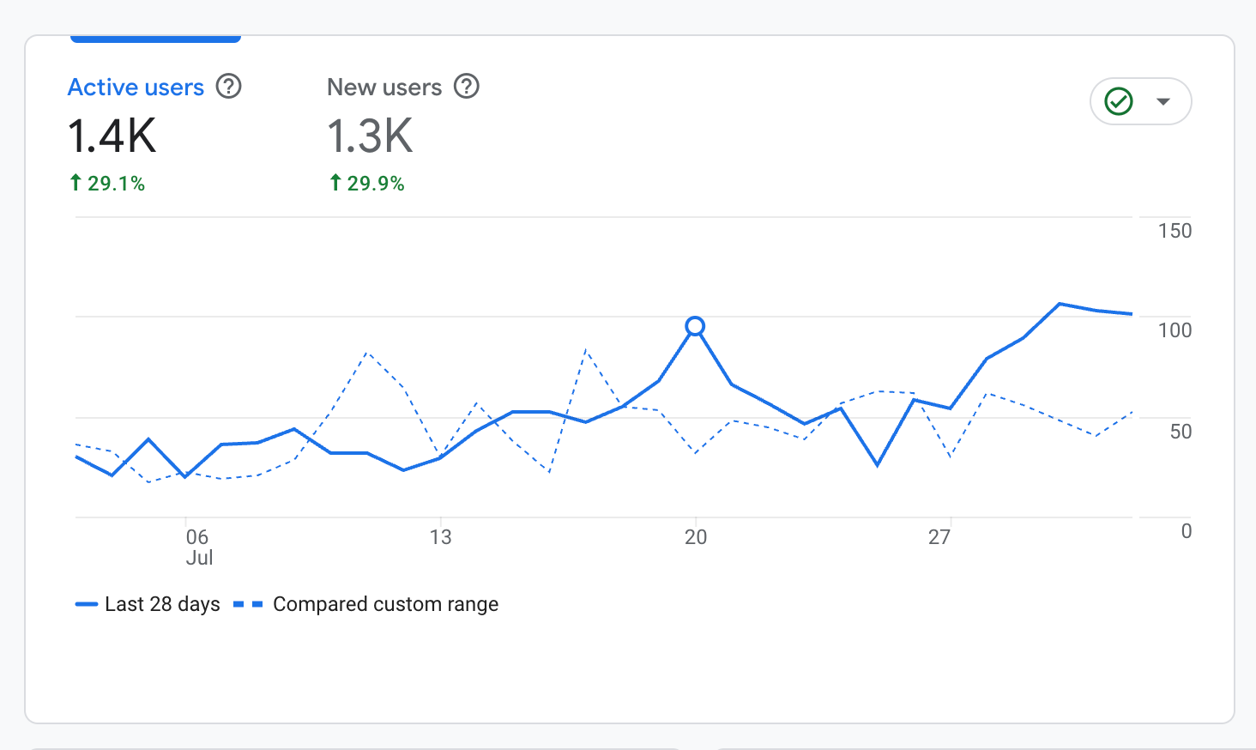Screen dimensions: 1256x750
Task: Click the "Last 28 days" legend label
Action: pyautogui.click(x=162, y=604)
